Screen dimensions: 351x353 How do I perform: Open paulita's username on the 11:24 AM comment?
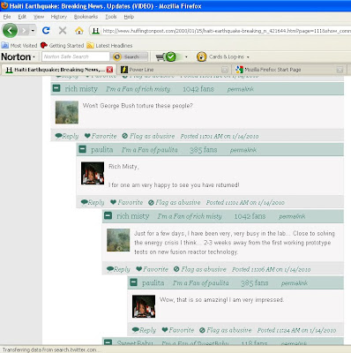tap(153, 282)
